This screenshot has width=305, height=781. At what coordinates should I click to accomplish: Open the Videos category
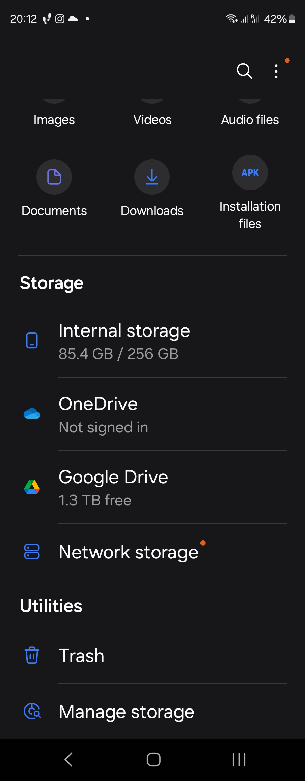click(x=152, y=120)
